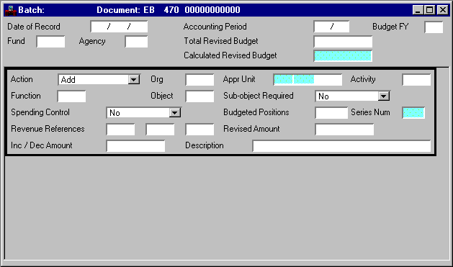Screen dimensions: 453x267
Task: Click the third Revenue References box
Action: tap(199, 130)
